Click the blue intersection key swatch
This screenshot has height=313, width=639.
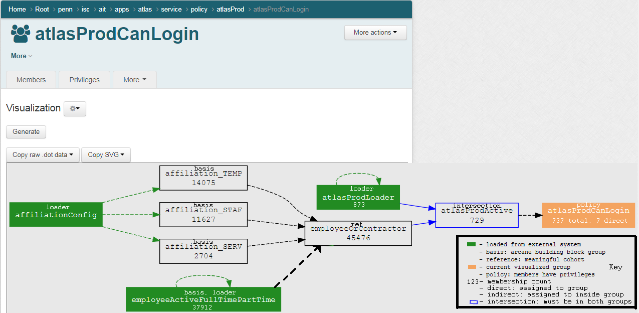pos(473,302)
